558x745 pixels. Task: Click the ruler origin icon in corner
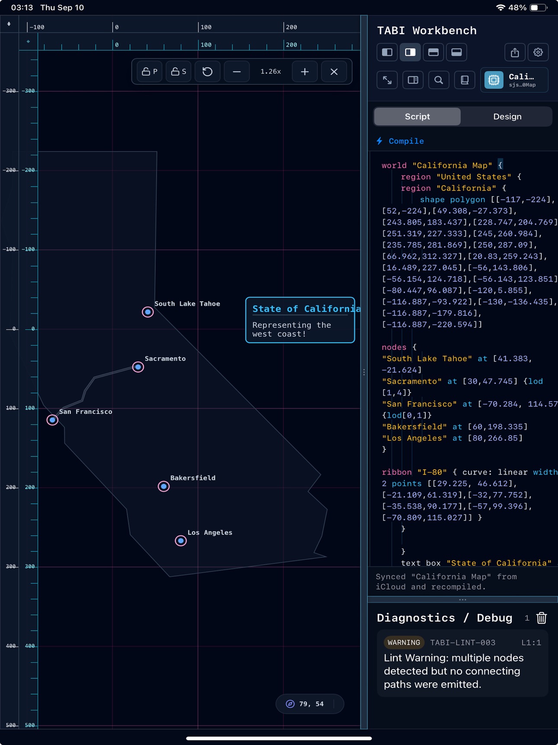(9, 24)
